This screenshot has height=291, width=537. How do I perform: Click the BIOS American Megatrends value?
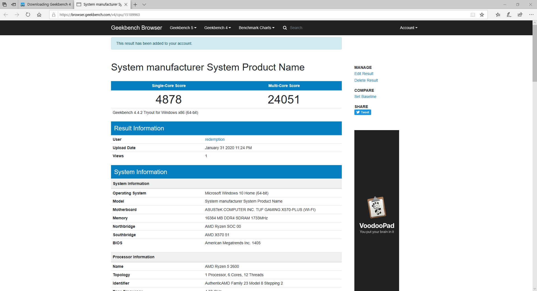pos(232,243)
